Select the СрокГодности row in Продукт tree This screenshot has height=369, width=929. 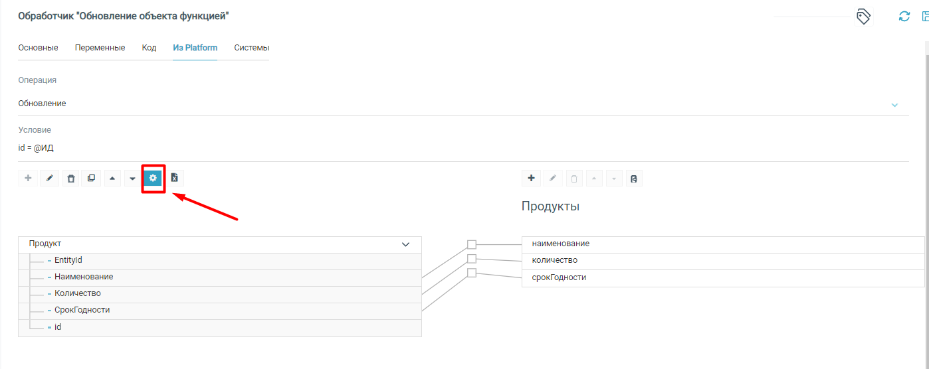coord(82,310)
